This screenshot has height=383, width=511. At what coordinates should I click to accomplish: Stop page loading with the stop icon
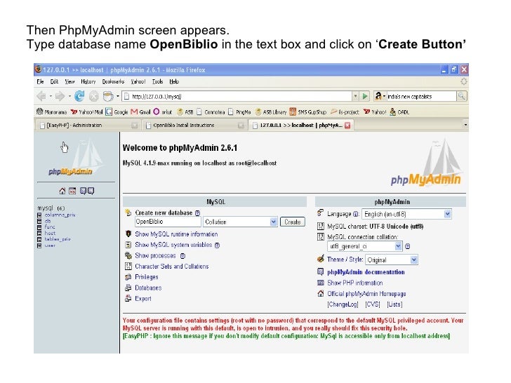[94, 96]
